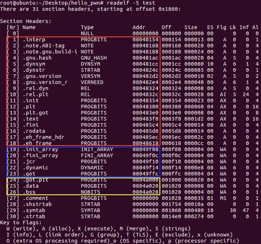Click the address '080483f0' of .text

pos(145,119)
